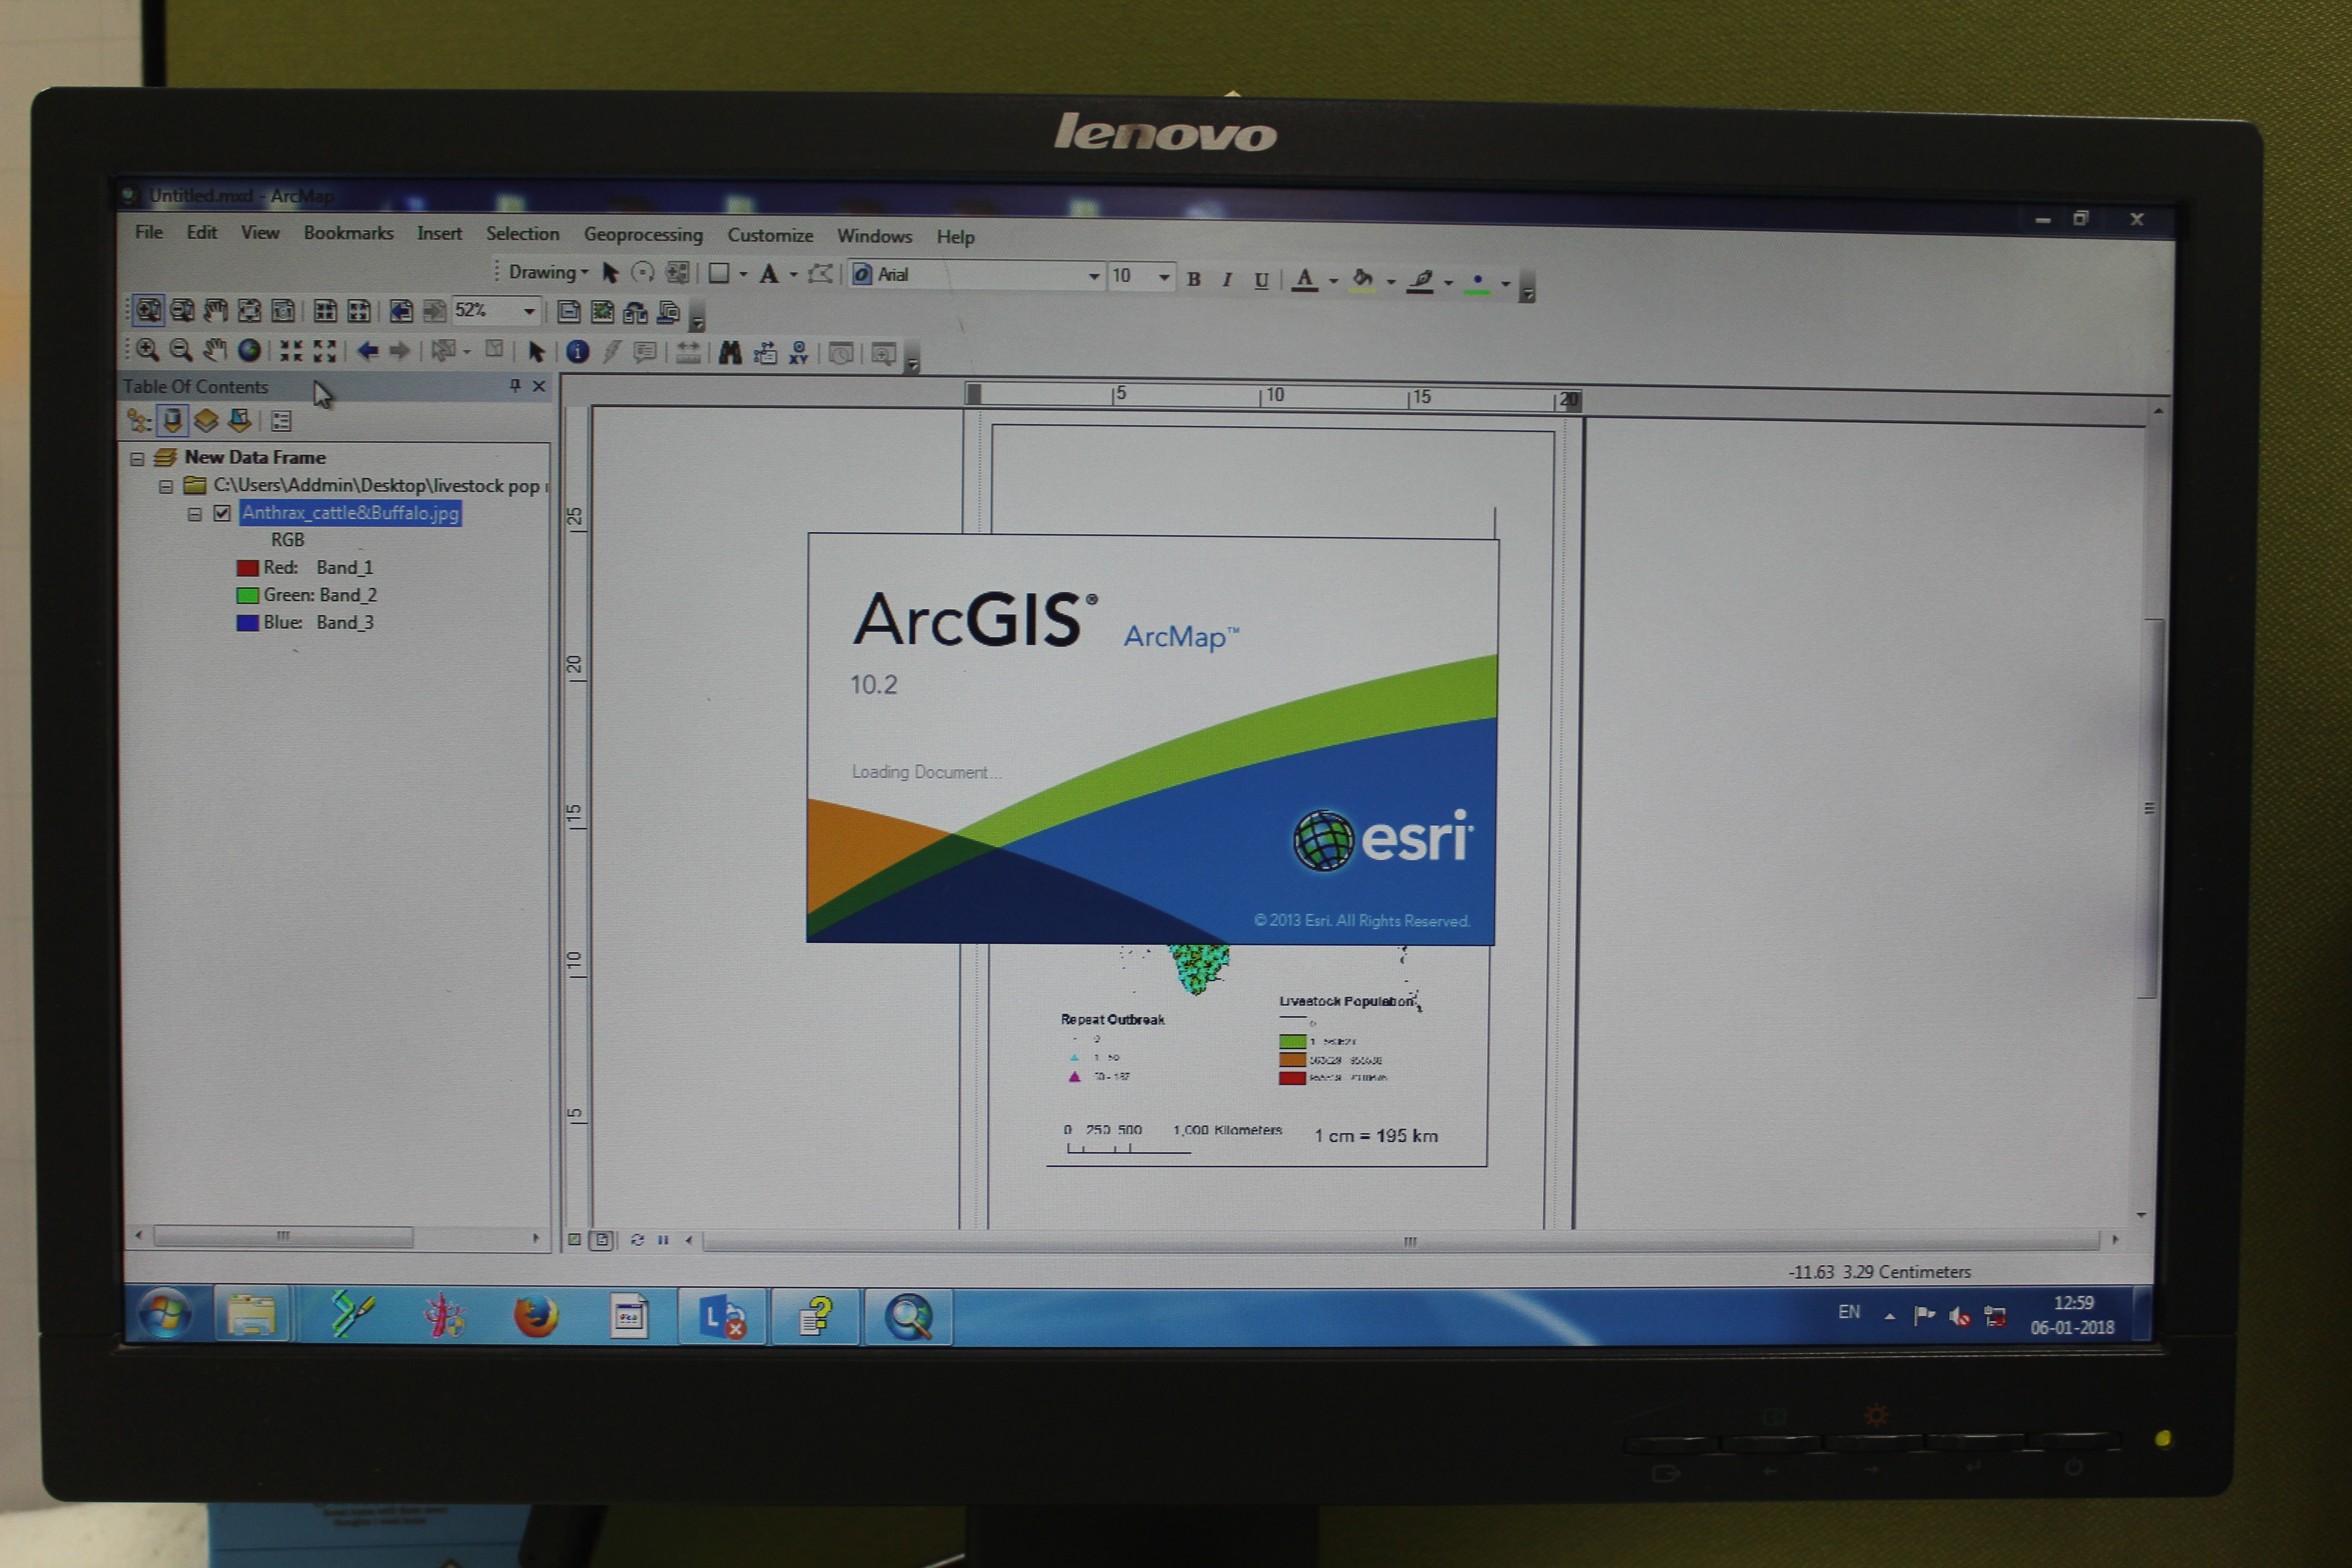Open rectangle shape dropdown arrow
The image size is (2352, 1568).
(x=743, y=274)
